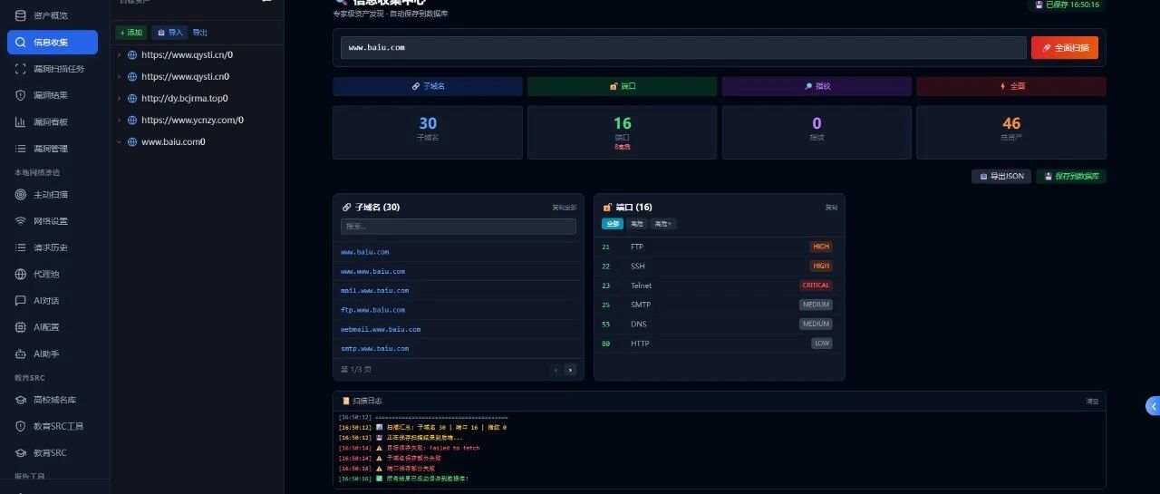The width and height of the screenshot is (1160, 494).
Task: Clear the scan log with 清空
Action: [x=1093, y=401]
